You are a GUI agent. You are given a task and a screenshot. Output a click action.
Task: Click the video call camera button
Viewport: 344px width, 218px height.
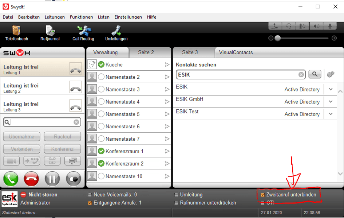(11, 161)
